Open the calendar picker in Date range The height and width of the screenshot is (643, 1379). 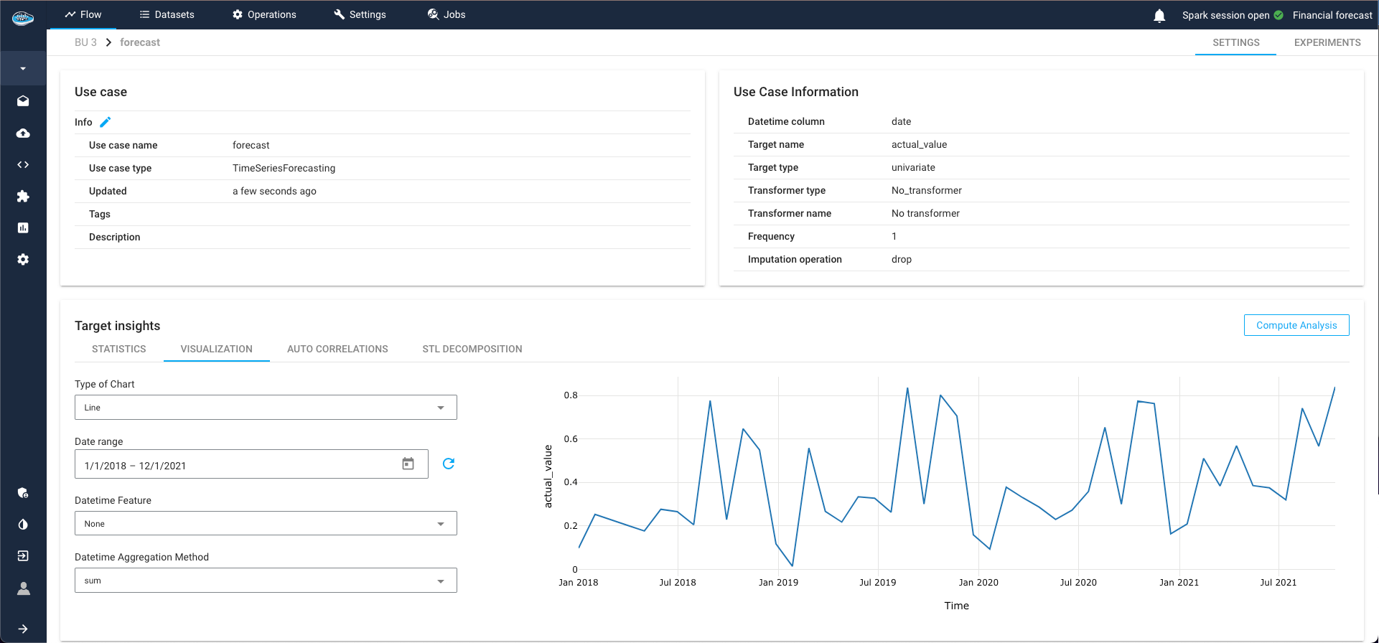[x=408, y=464]
